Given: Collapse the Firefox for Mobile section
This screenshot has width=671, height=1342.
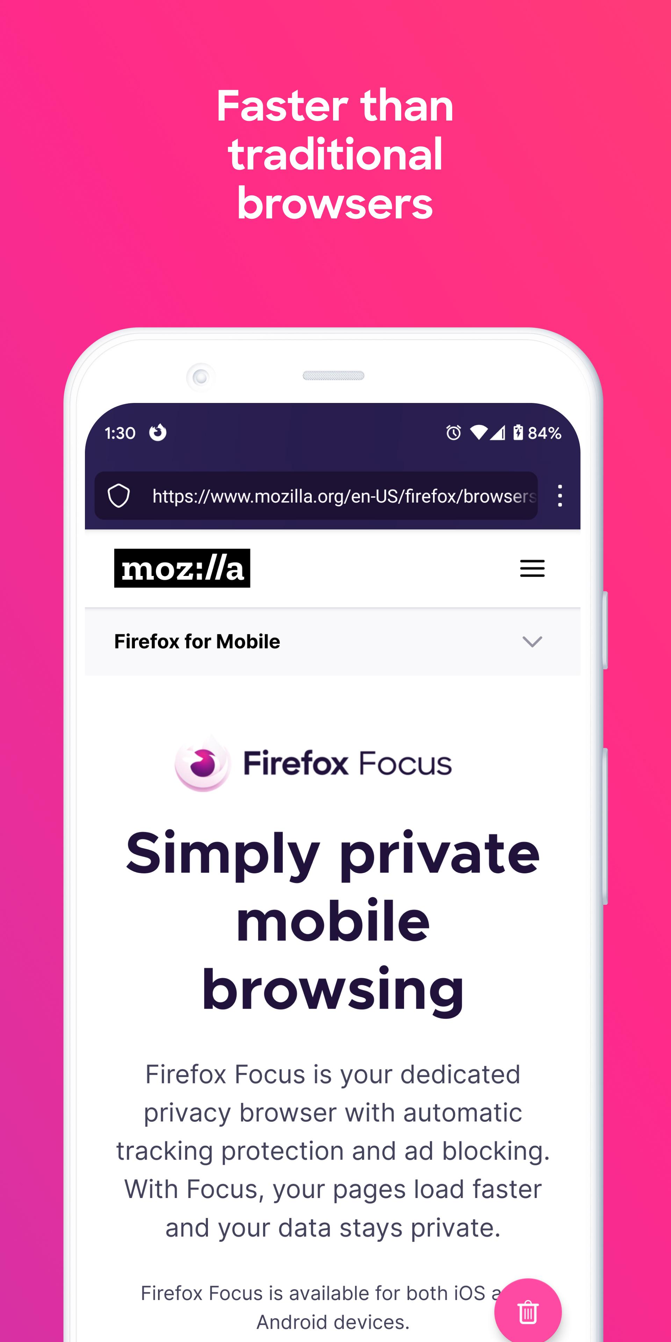Looking at the screenshot, I should 534,641.
